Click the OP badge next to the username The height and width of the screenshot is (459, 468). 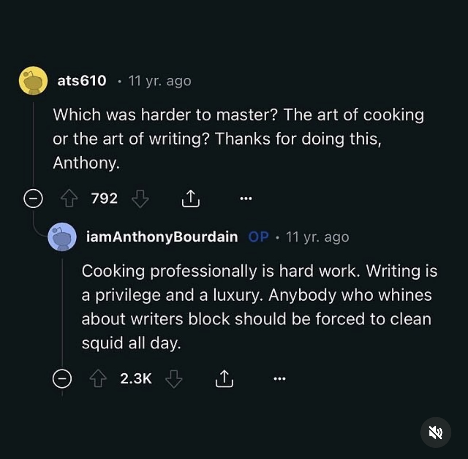(258, 236)
